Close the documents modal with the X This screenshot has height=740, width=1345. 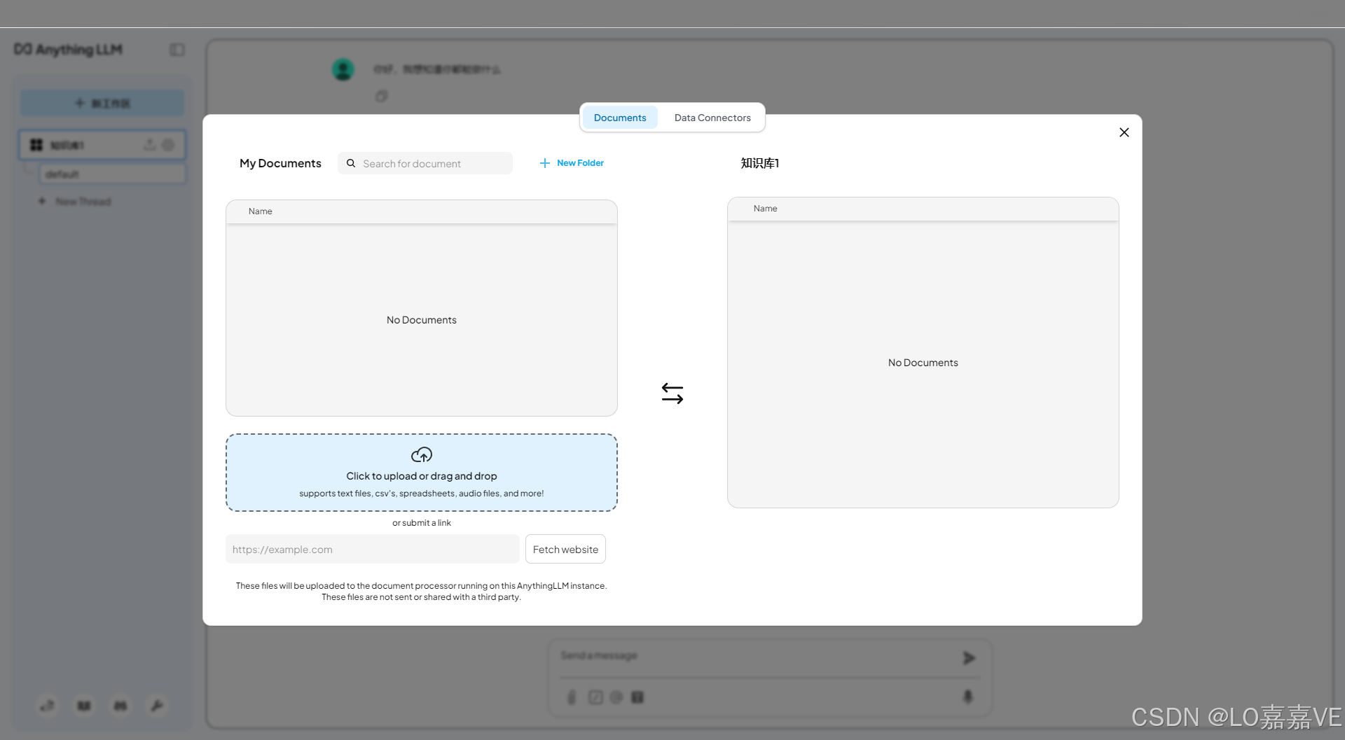(x=1124, y=132)
